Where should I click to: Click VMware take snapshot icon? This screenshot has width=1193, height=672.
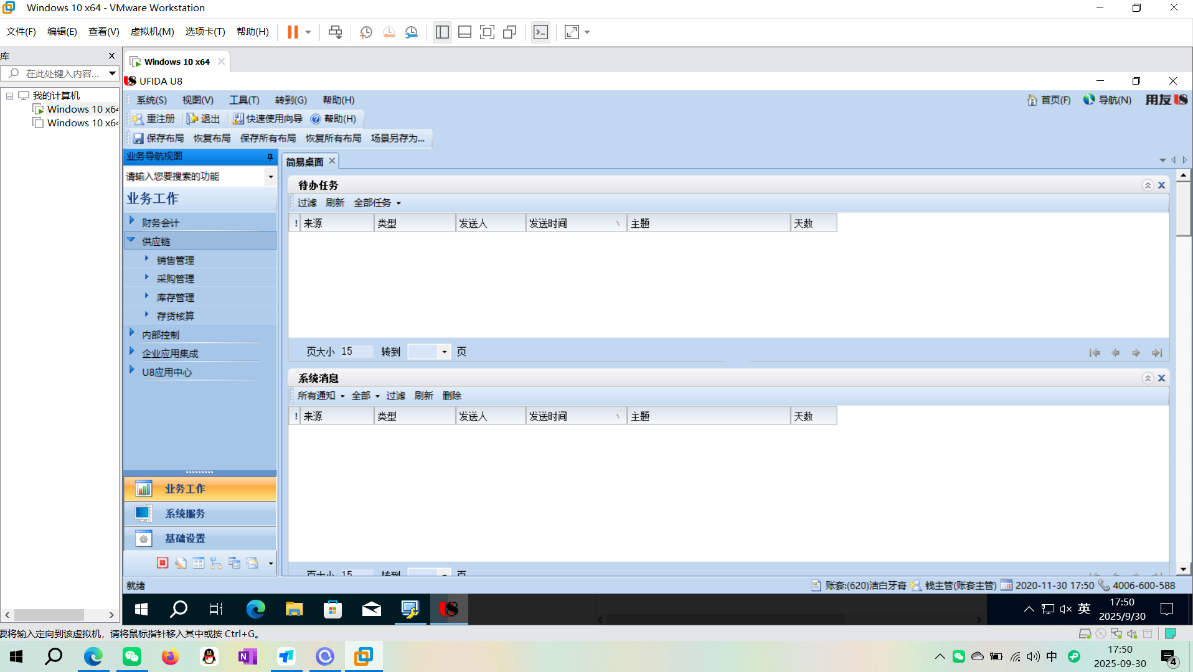366,32
